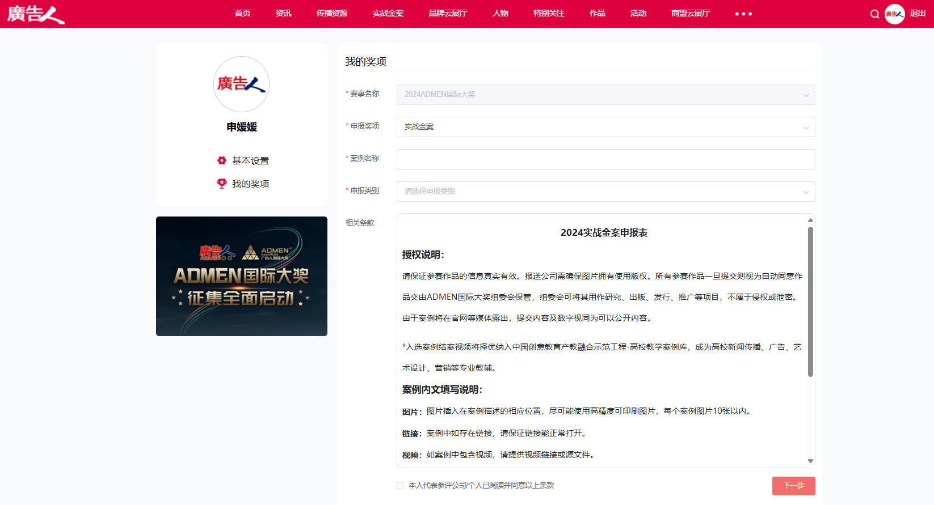Click the 基本设置 gear icon
Image resolution: width=934 pixels, height=505 pixels.
pyautogui.click(x=222, y=160)
